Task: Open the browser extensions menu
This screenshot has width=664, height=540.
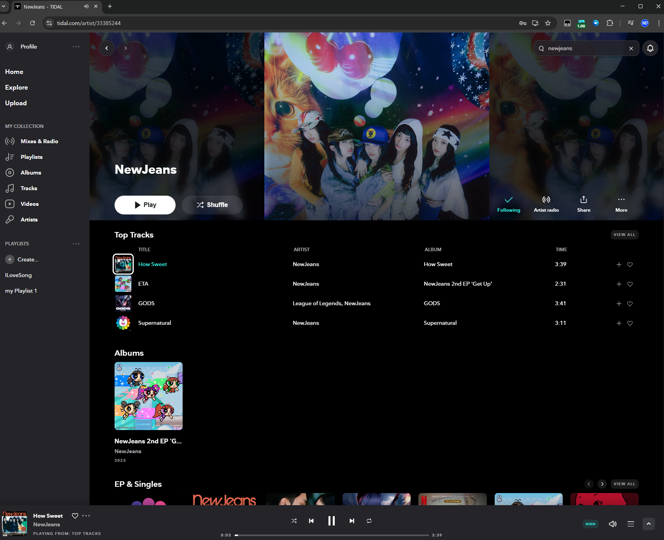Action: coord(610,23)
